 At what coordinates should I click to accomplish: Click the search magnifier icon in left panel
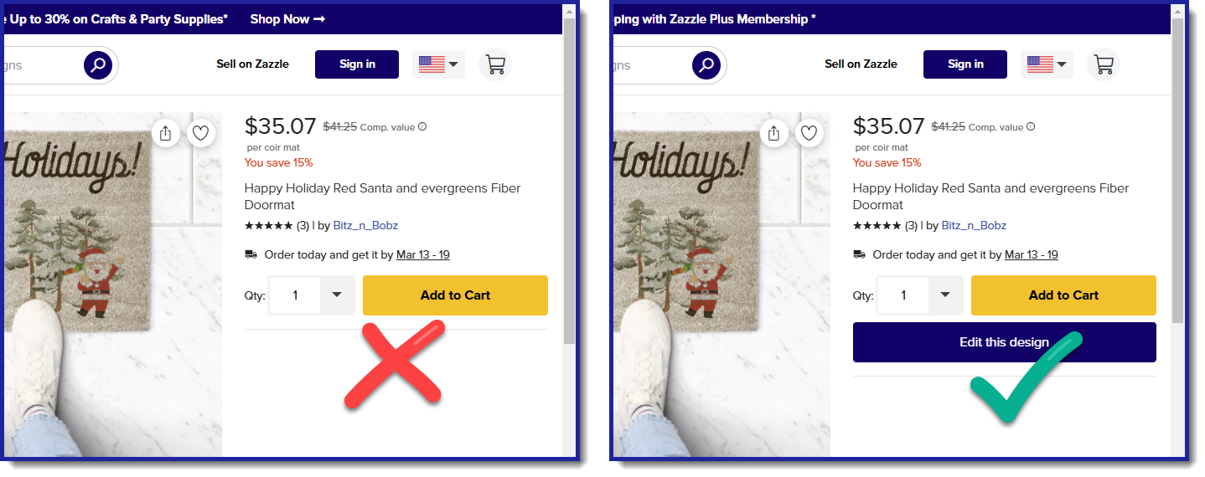point(98,65)
